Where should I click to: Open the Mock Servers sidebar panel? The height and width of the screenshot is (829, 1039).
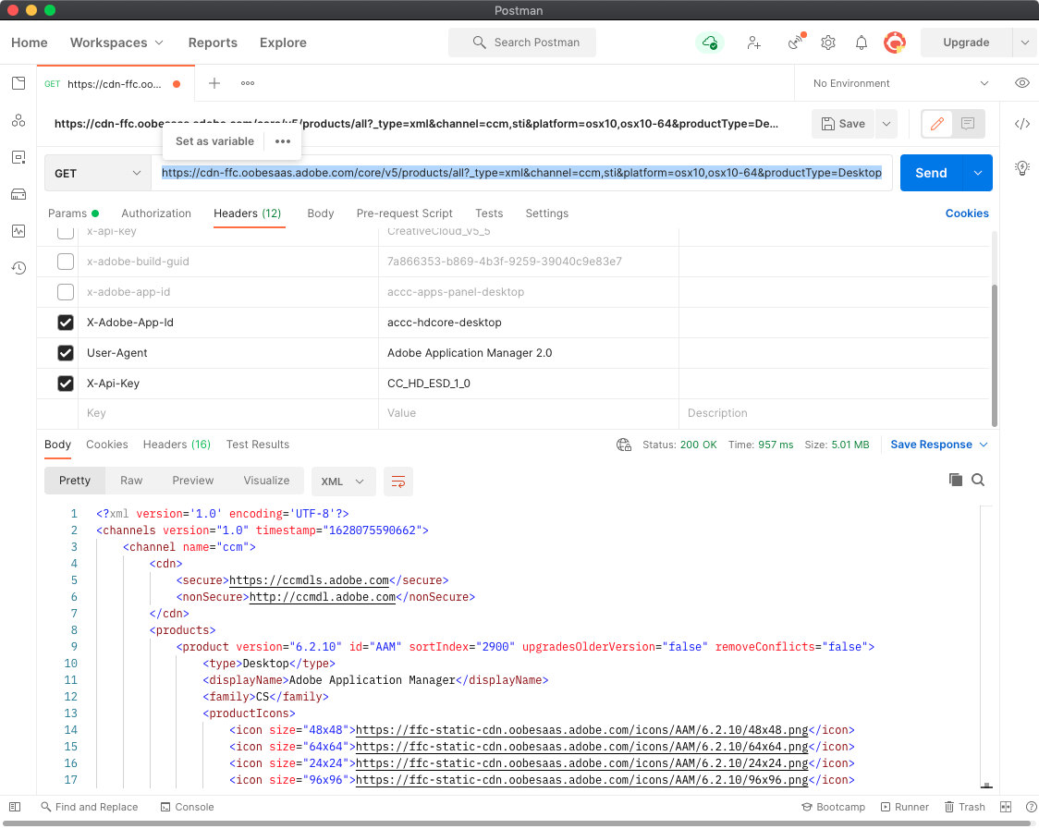tap(18, 194)
